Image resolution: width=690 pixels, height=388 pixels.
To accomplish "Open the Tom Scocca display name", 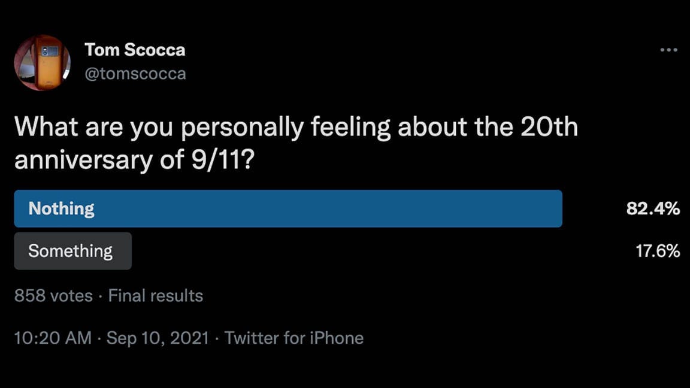I will (135, 50).
